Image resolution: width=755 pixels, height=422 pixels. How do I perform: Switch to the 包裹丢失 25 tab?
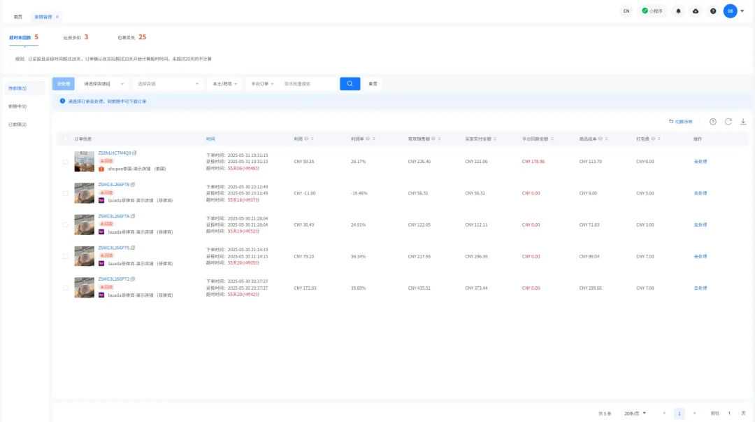pyautogui.click(x=131, y=37)
